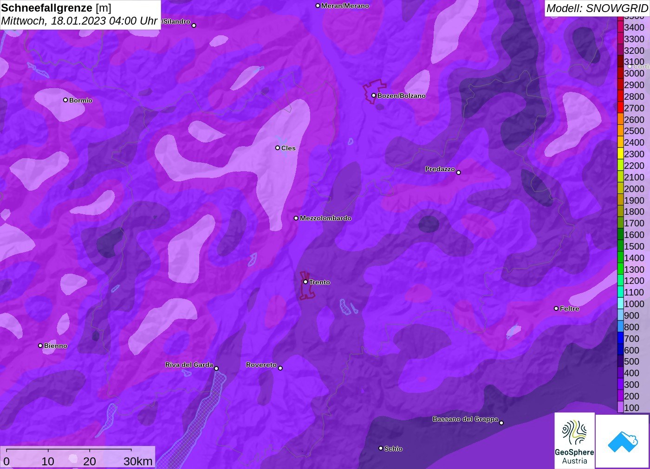Click the legend value 2000

(x=634, y=189)
